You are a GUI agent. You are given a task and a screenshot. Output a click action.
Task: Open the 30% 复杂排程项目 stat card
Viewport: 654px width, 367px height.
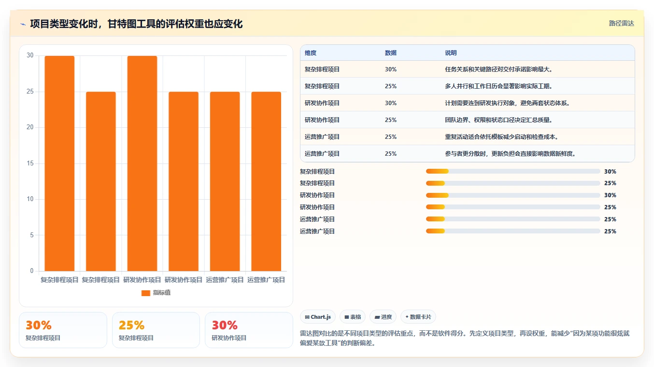(63, 330)
